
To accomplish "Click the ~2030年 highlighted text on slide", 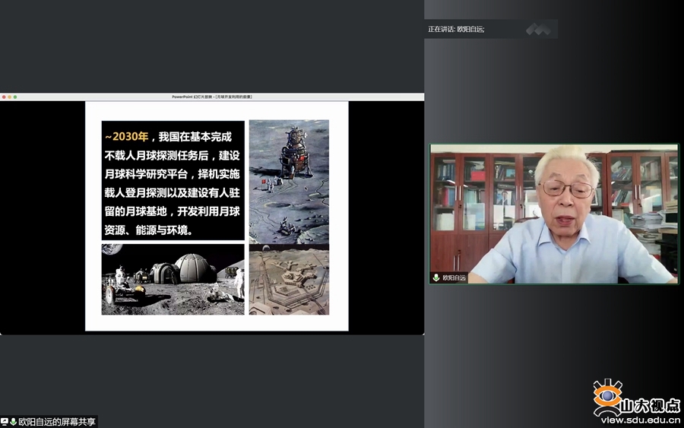I will pos(127,137).
